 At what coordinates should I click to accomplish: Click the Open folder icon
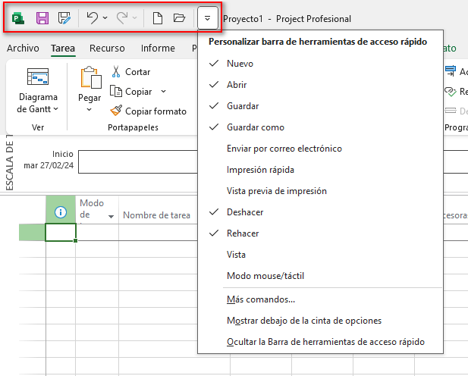click(179, 17)
